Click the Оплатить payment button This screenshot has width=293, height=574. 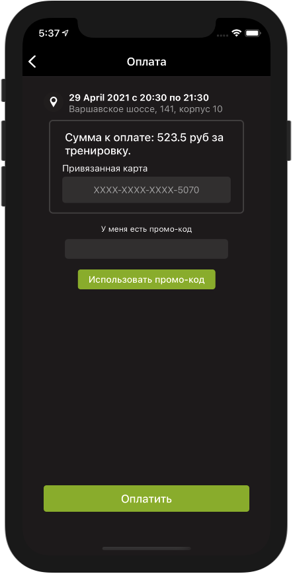146,499
